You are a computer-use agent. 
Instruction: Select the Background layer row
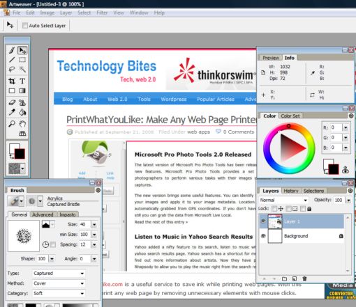pos(302,236)
